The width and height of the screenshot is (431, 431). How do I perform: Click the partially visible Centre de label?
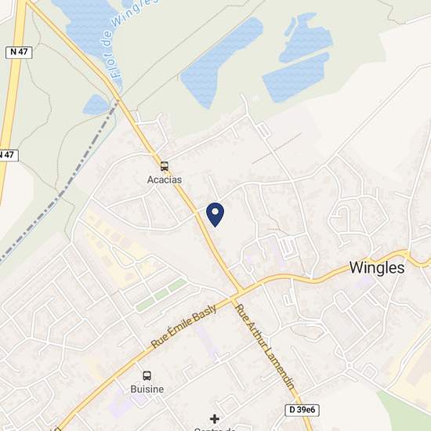point(215,429)
